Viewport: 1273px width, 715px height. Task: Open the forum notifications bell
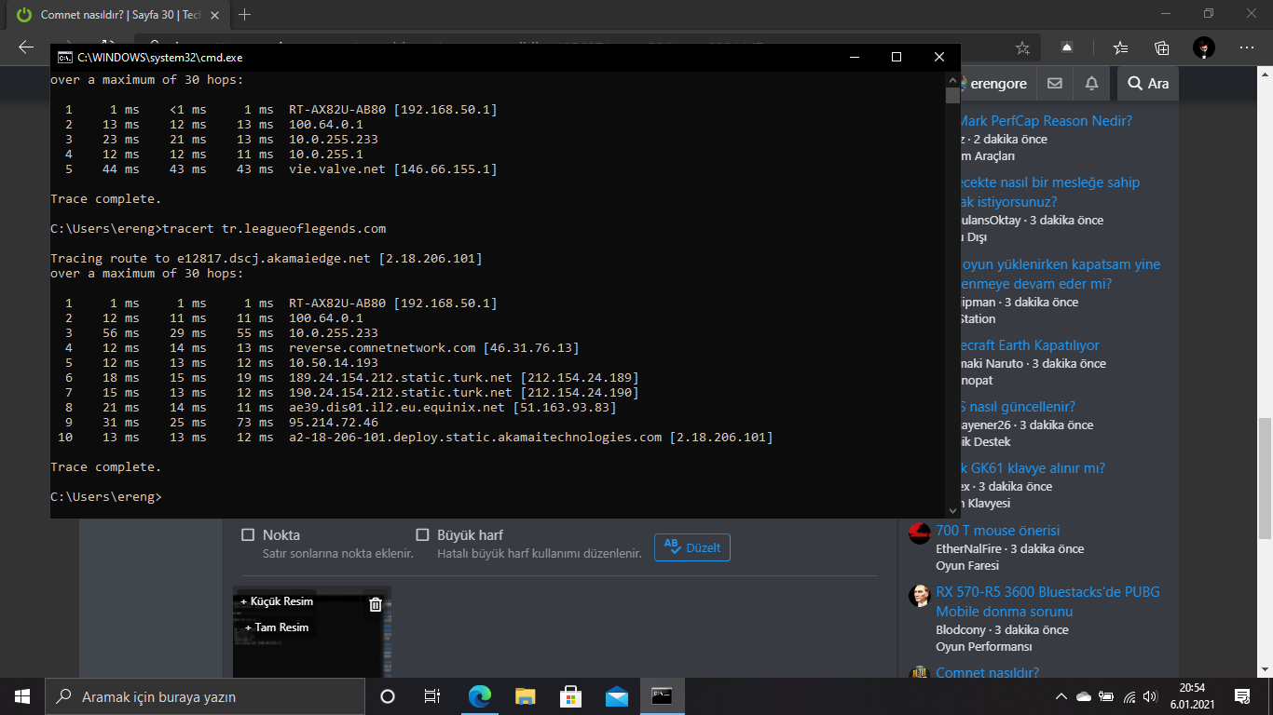point(1091,83)
